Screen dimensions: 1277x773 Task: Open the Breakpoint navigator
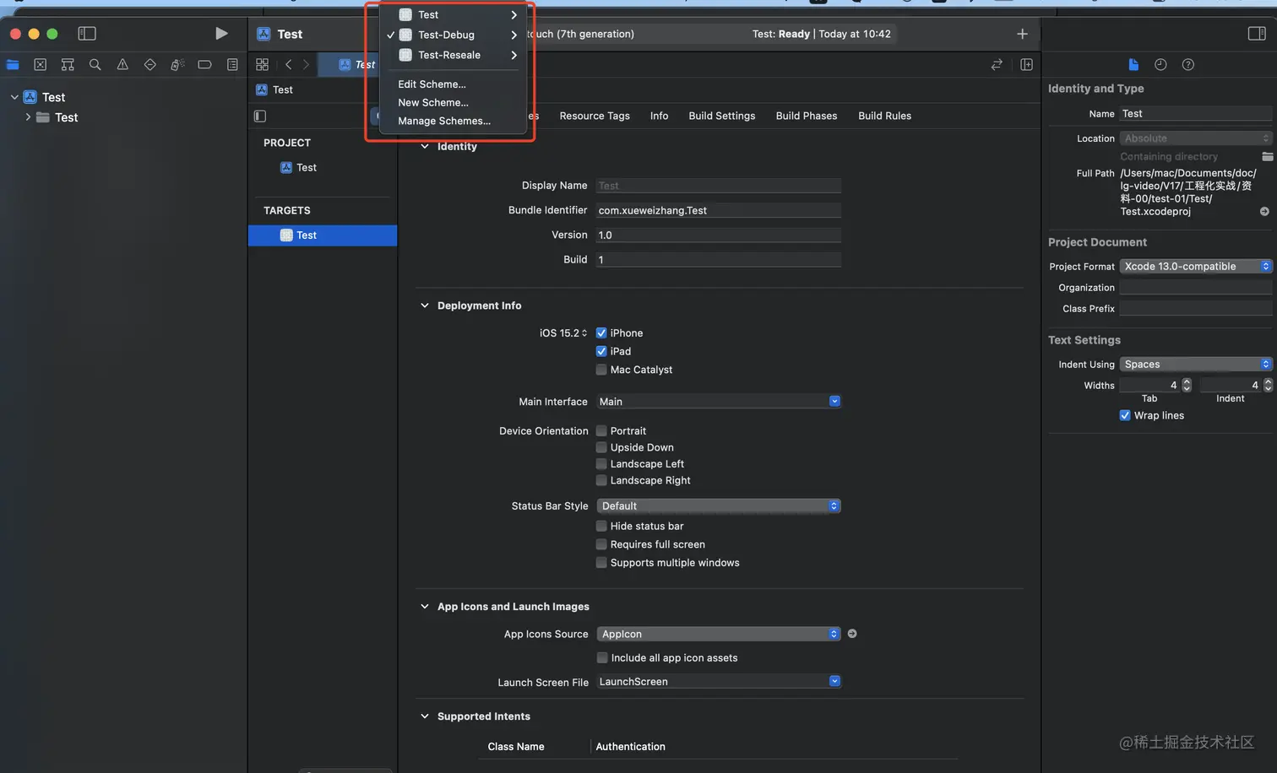tap(204, 64)
